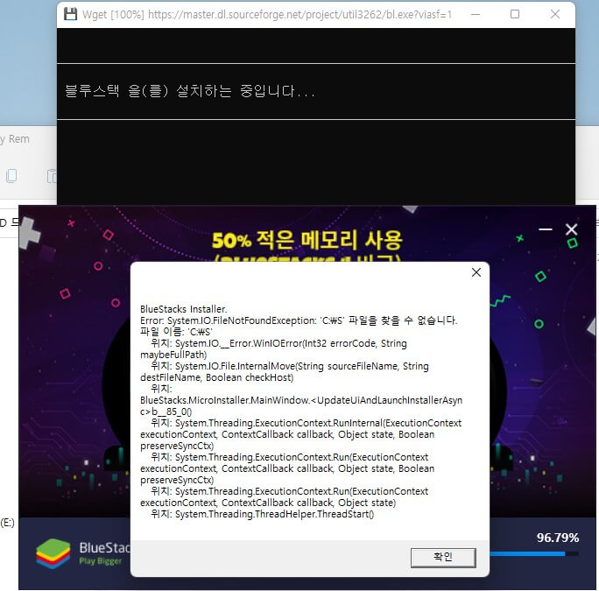
Task: Click the System.IO.File.InternalMove stack trace line
Action: [x=285, y=372]
